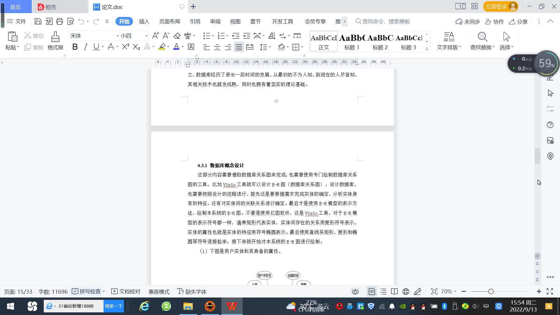The height and width of the screenshot is (315, 560).
Task: Toggle spell check (拼写检查) in status bar
Action: click(87, 291)
